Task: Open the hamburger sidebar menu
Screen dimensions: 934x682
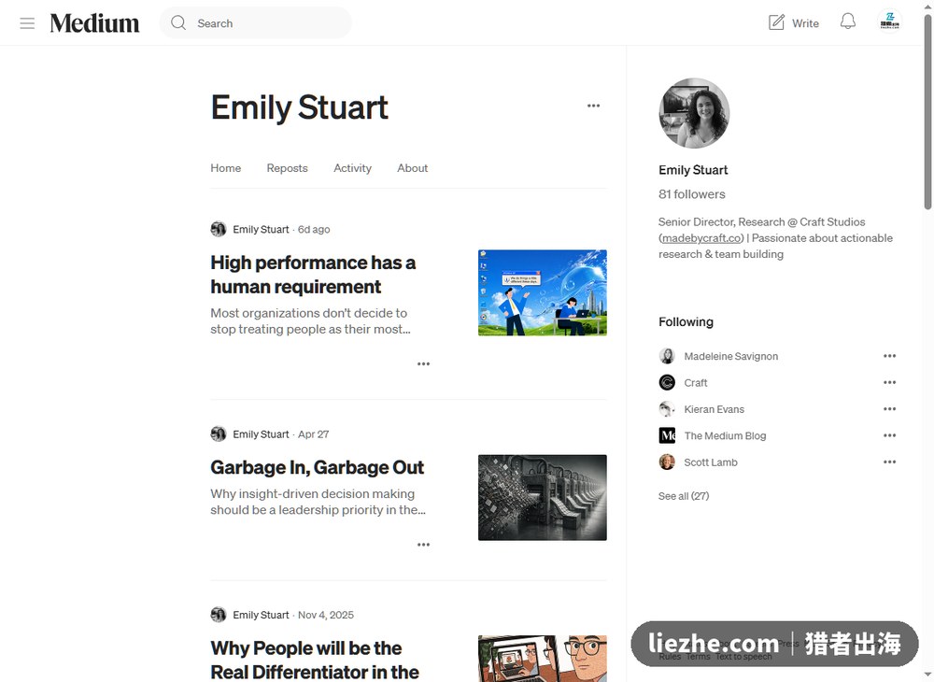Action: (x=27, y=23)
